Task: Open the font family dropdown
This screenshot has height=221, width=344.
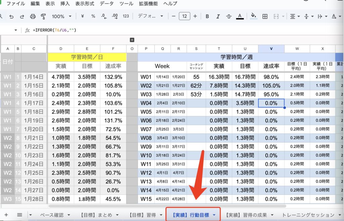Action: (150, 16)
